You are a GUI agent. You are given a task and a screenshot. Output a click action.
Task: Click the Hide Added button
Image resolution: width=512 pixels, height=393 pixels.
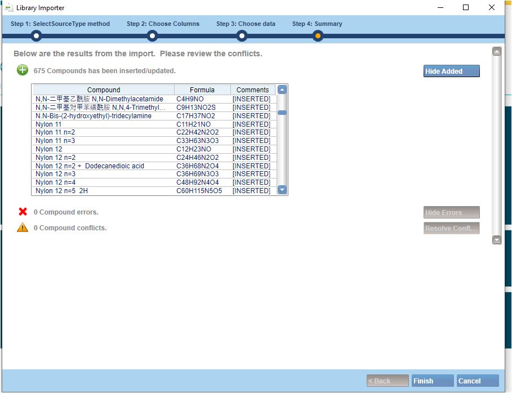click(x=451, y=71)
